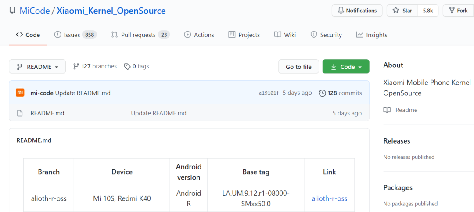Fork the repository with Fork button
This screenshot has height=212, width=474.
coord(458,11)
